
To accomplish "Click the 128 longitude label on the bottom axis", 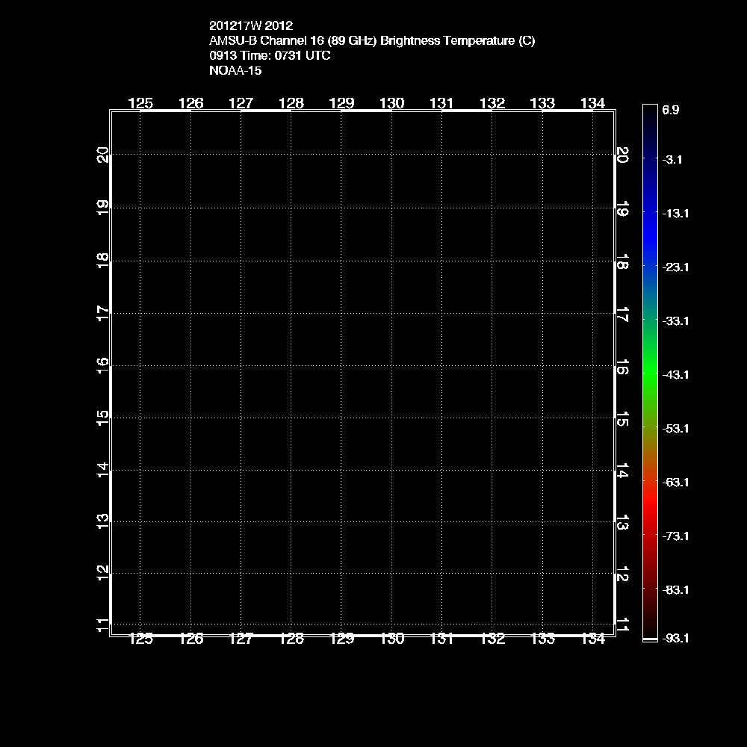I will [x=291, y=639].
